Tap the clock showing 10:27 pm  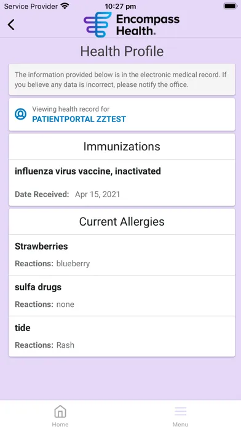pos(120,6)
